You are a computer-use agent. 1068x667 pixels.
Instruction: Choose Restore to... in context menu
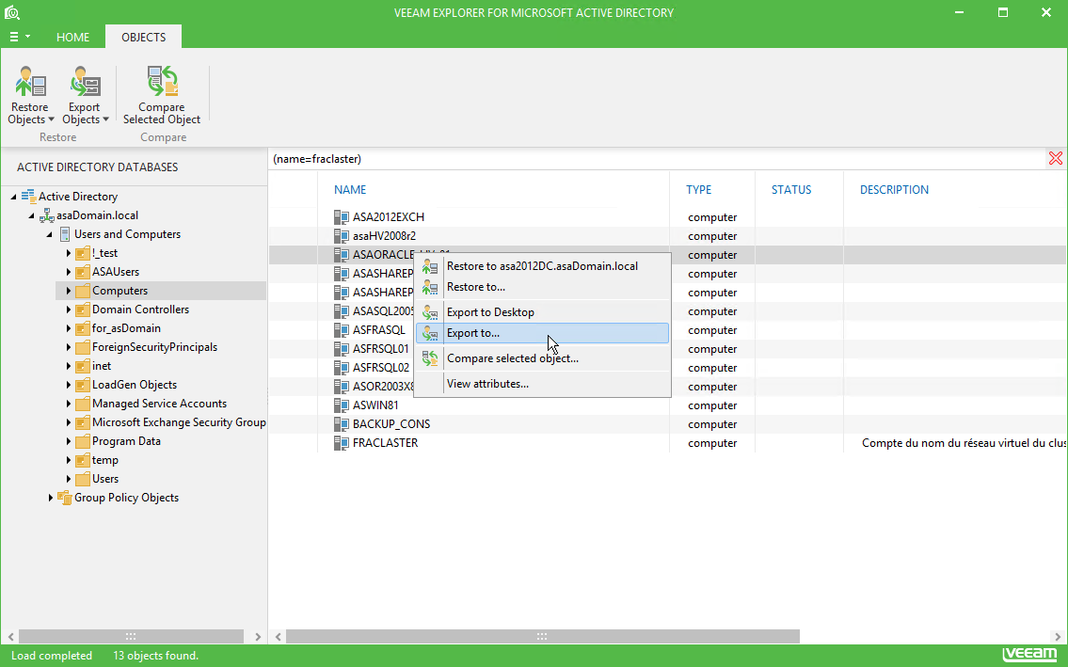point(542,287)
